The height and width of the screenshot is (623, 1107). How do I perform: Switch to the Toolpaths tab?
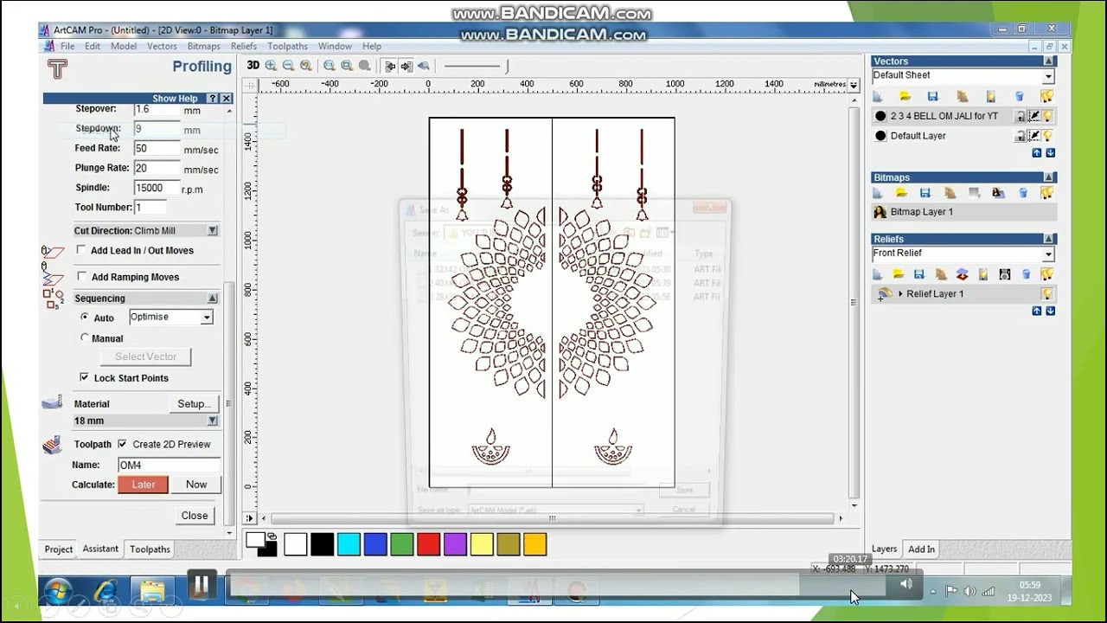pos(150,549)
